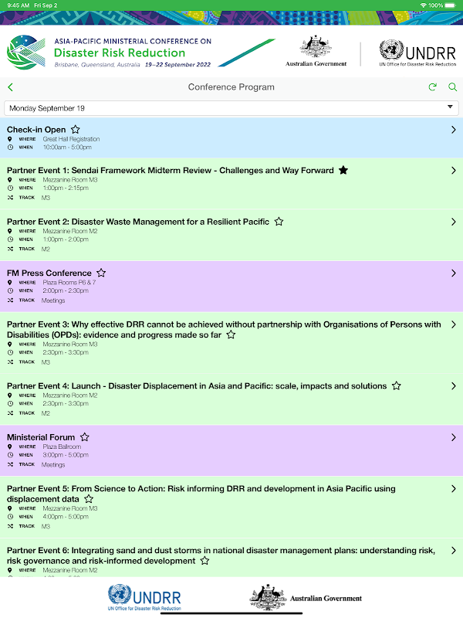Screen dimensions: 463x618
Task: Star the FM Press Conference session
Action: 101,273
